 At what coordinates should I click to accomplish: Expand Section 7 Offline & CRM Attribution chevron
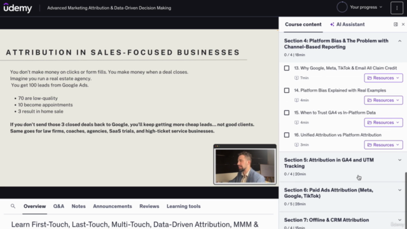400,220
